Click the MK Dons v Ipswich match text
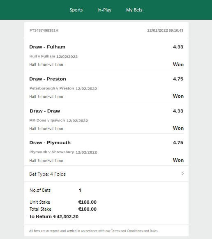Screen dimensions: 212x239 (47, 120)
